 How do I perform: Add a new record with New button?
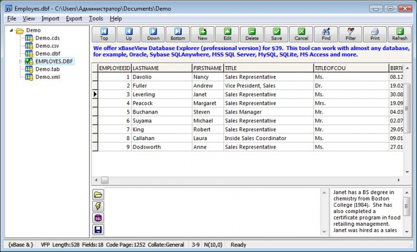[x=202, y=34]
